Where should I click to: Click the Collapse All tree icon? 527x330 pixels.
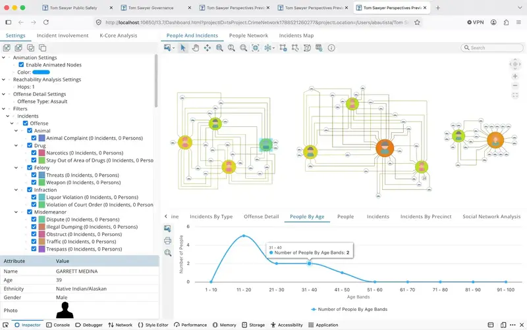(x=18, y=47)
